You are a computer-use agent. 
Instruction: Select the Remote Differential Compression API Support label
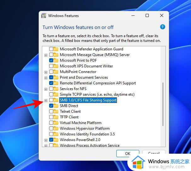[x=98, y=83]
